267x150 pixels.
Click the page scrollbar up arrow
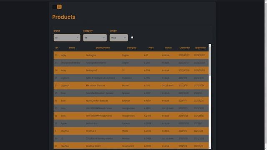[266, 1]
